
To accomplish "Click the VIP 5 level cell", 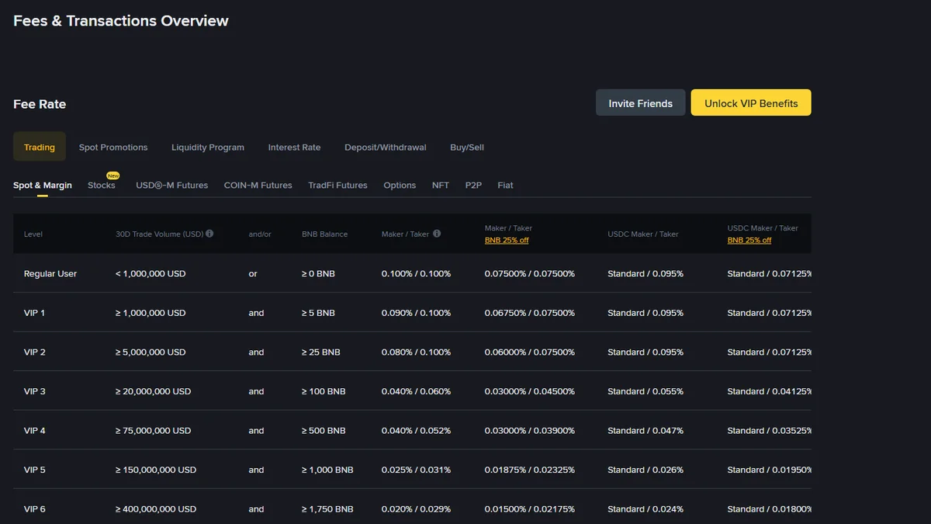I will pos(35,470).
